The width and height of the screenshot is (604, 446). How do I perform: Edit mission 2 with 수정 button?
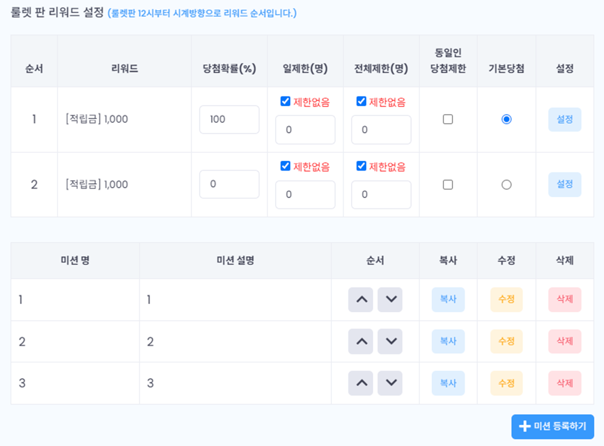pos(506,341)
